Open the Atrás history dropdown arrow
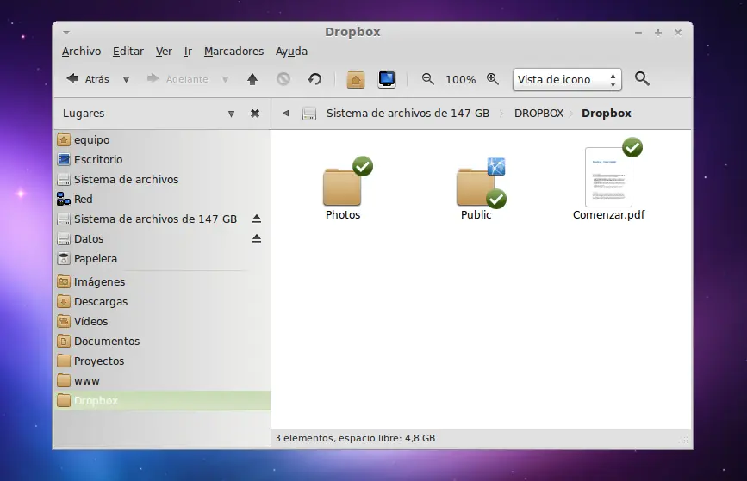The height and width of the screenshot is (481, 747). (x=127, y=79)
